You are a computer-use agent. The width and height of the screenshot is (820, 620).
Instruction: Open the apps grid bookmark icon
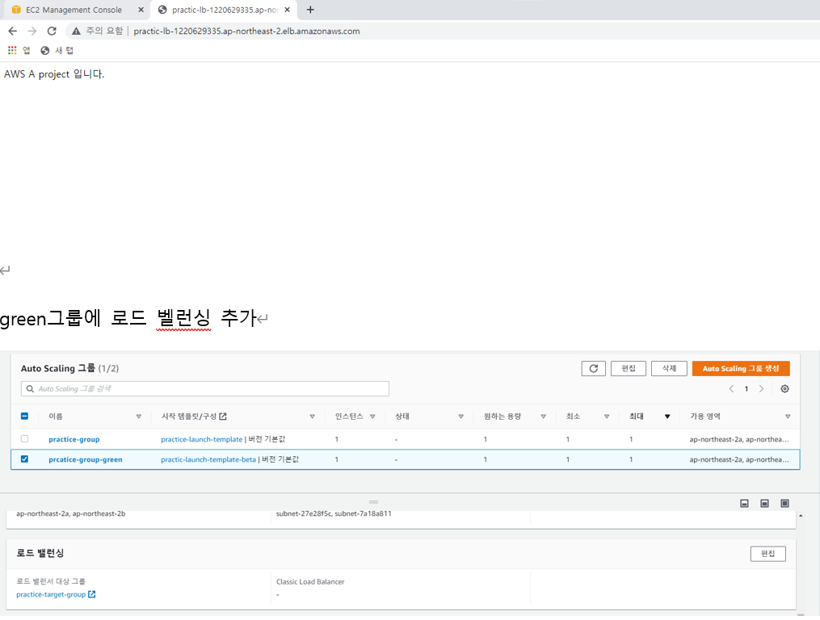(x=12, y=50)
